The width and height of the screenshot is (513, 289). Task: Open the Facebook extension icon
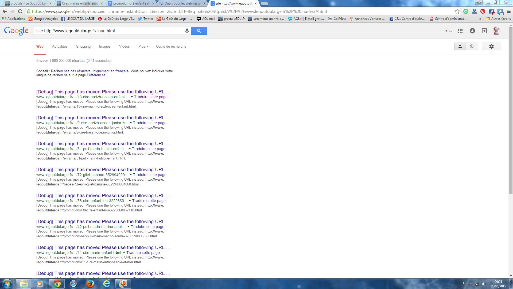[x=491, y=12]
